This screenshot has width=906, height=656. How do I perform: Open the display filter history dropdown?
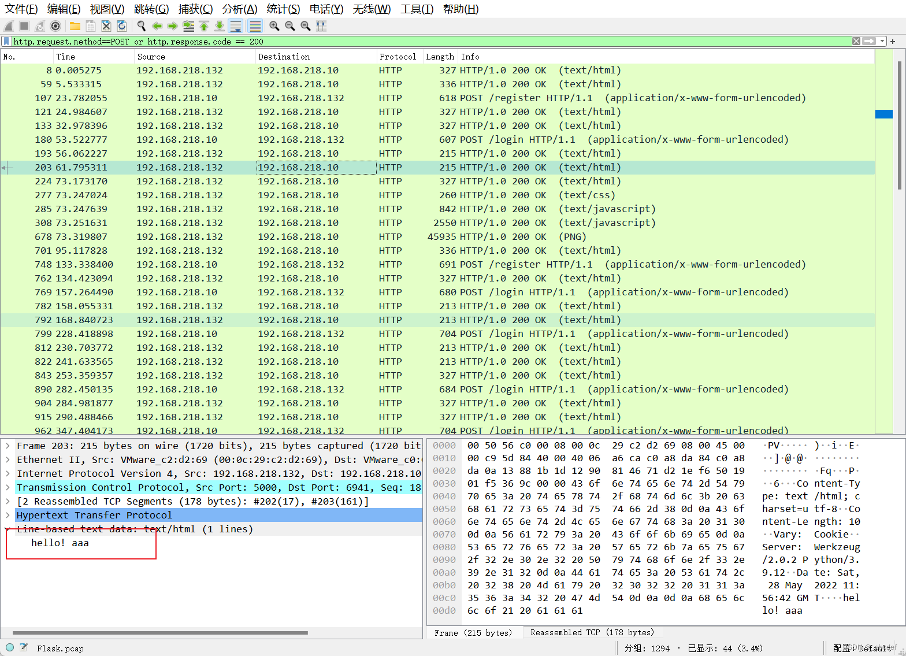(x=882, y=42)
